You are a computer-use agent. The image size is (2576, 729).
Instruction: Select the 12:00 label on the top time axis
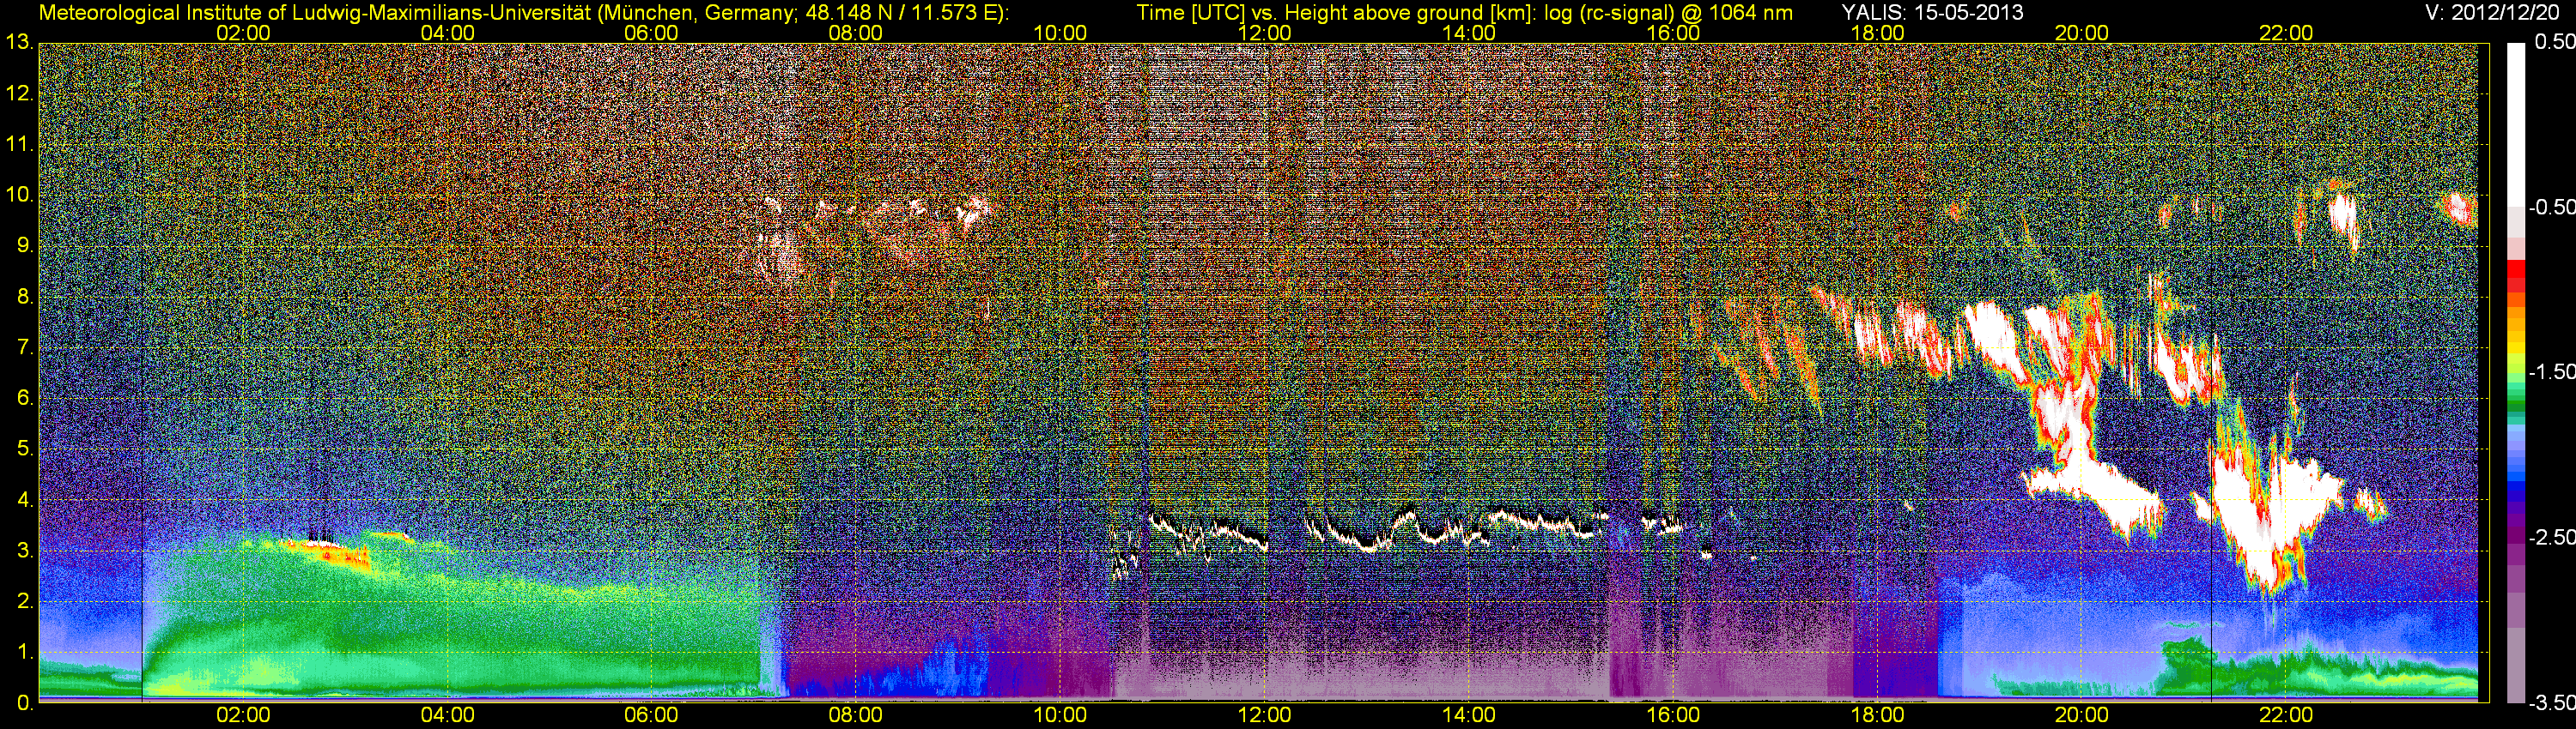point(1264,33)
